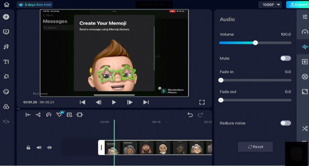Toggle the Mute switch
This screenshot has height=166, width=309.
click(x=285, y=58)
